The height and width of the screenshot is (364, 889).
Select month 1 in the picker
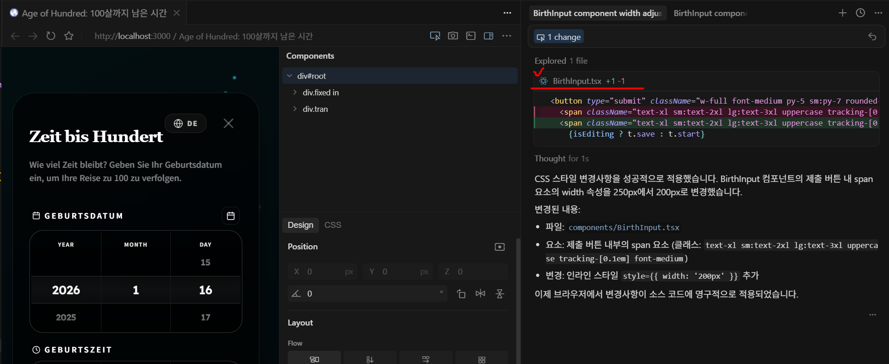pos(136,290)
